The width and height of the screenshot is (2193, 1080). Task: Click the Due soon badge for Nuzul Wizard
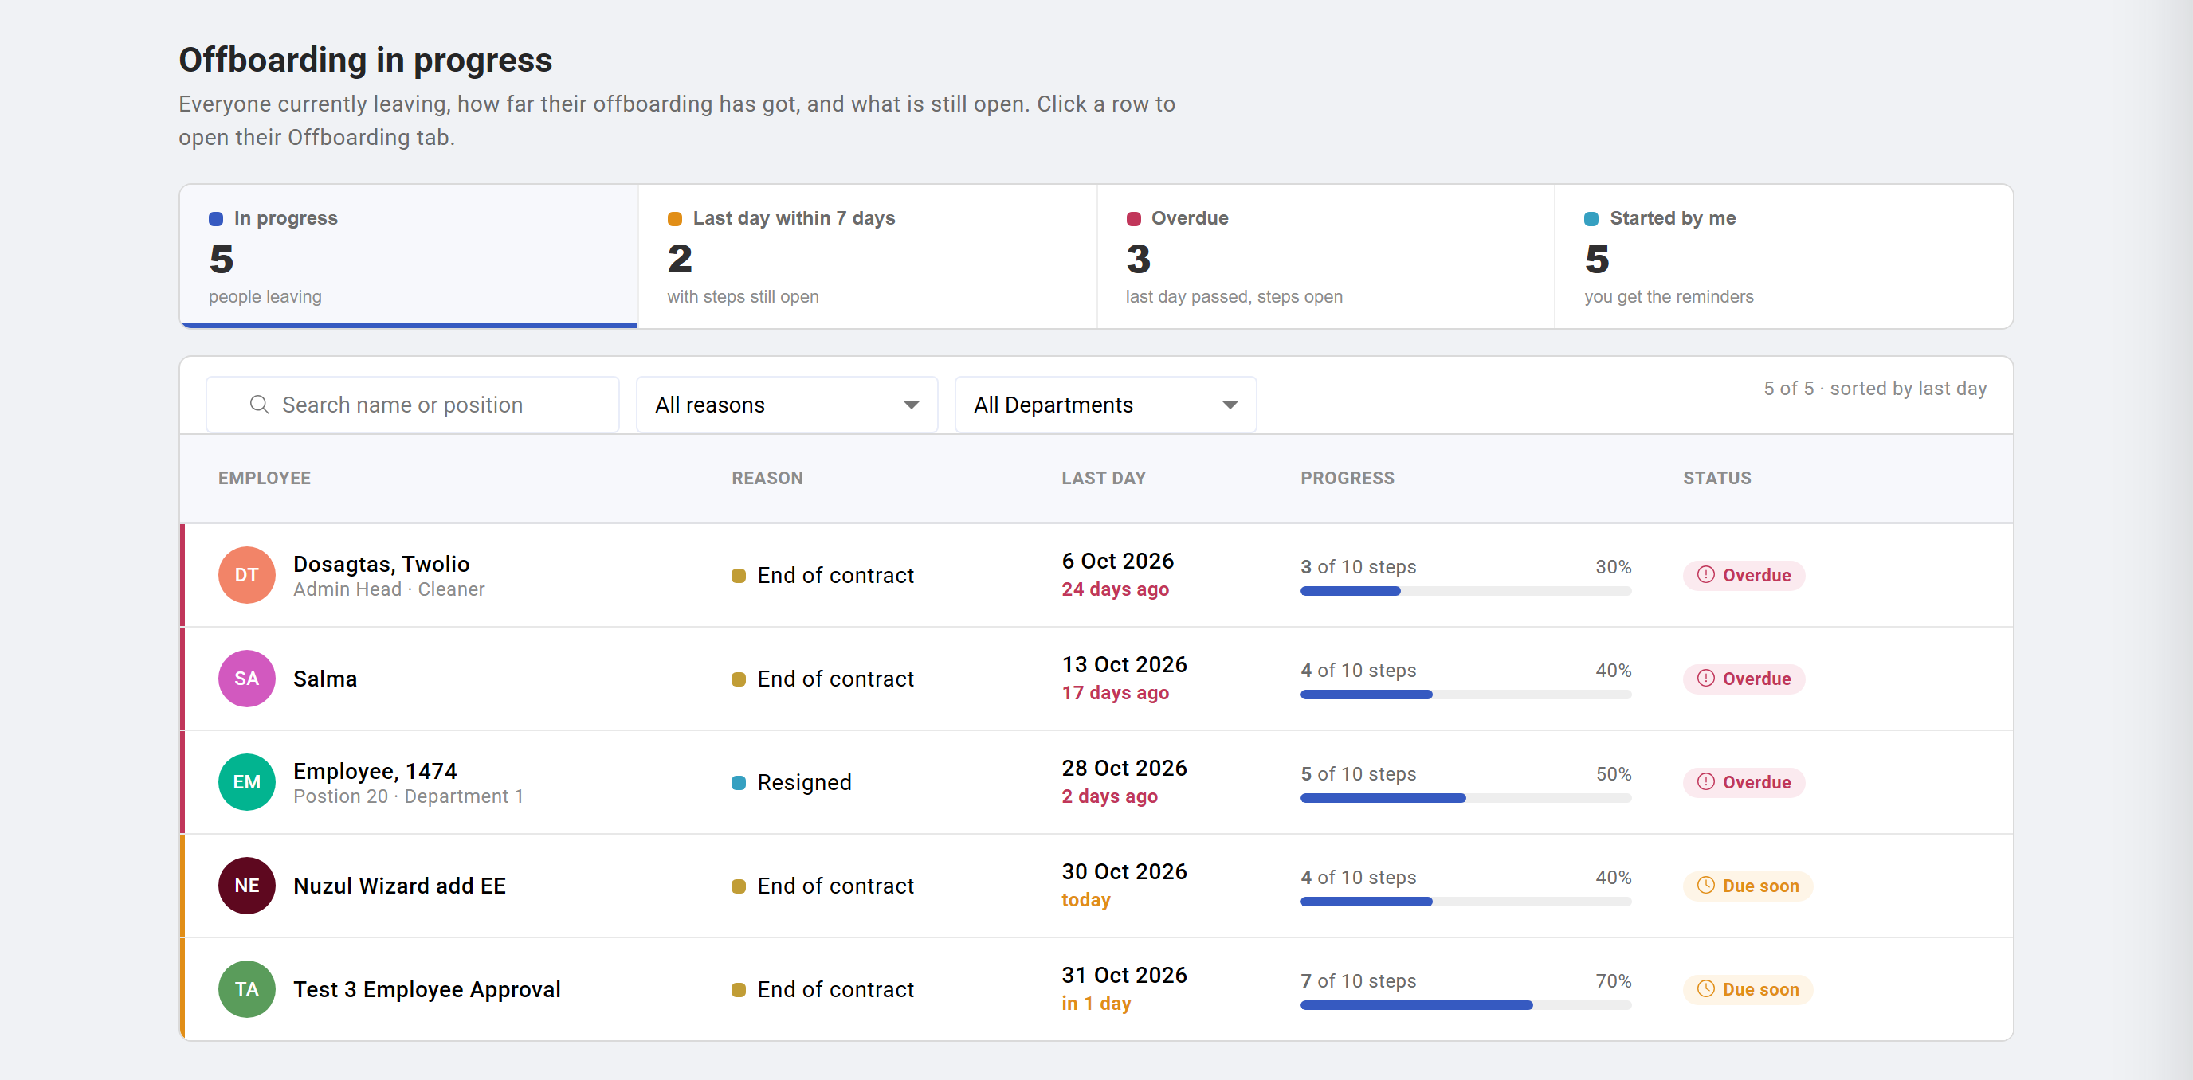pyautogui.click(x=1748, y=886)
